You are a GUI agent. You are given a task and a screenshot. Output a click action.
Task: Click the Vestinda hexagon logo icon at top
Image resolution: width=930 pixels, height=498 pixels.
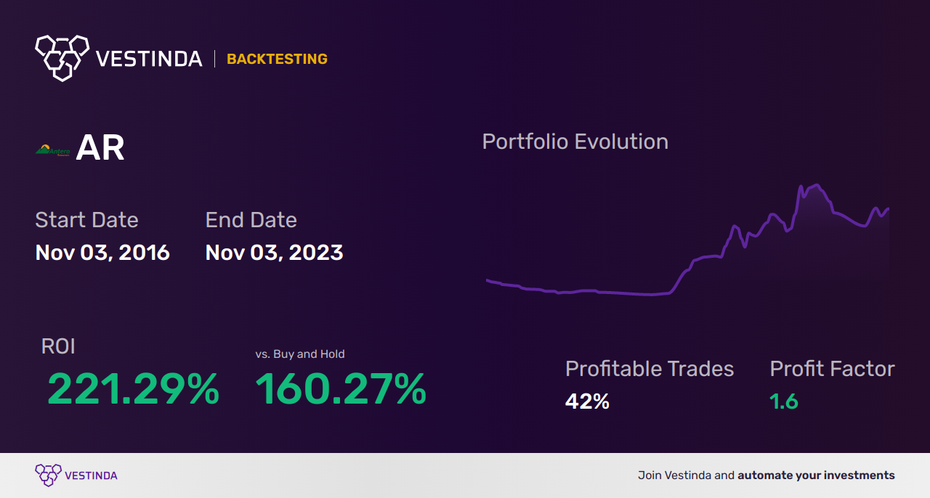pos(62,57)
